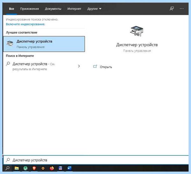Open the orange triangle app on taskbar
This screenshot has height=174, width=191.
[x=43, y=168]
